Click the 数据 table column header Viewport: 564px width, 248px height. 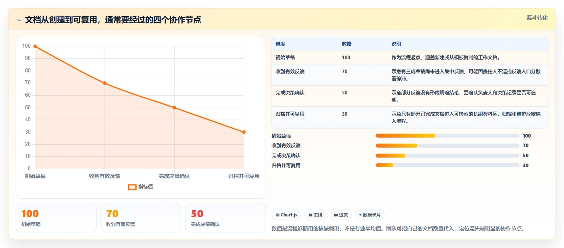pos(346,44)
